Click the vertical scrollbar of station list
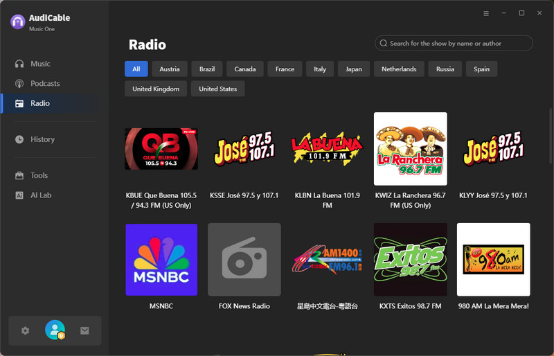Screen dimensions: 554x356 tap(550, 138)
